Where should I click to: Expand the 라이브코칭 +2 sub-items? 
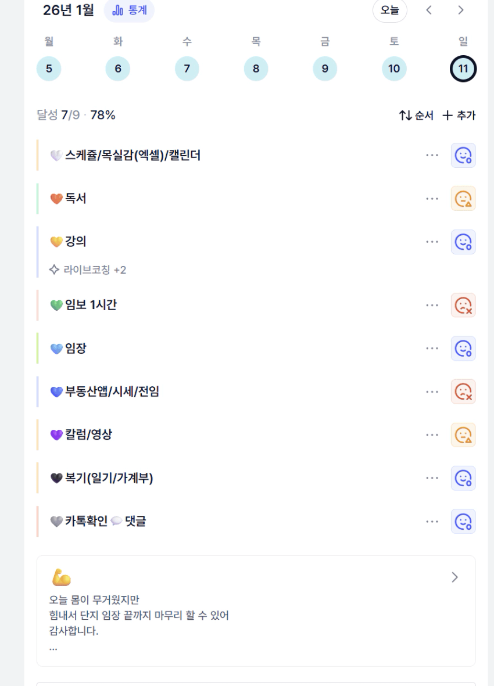coord(88,270)
